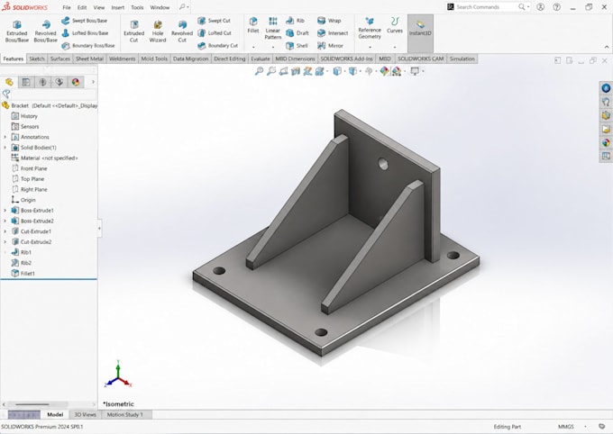Click the feature tree filter field

click(53, 94)
